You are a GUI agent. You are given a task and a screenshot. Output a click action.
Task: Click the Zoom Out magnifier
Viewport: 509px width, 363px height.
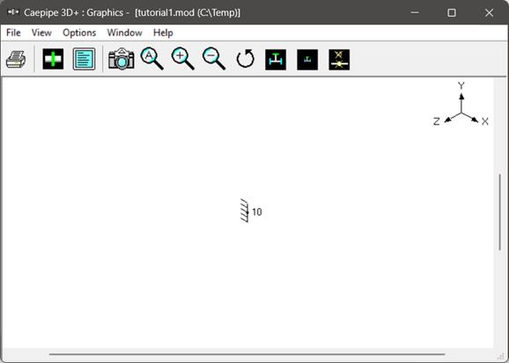point(214,59)
